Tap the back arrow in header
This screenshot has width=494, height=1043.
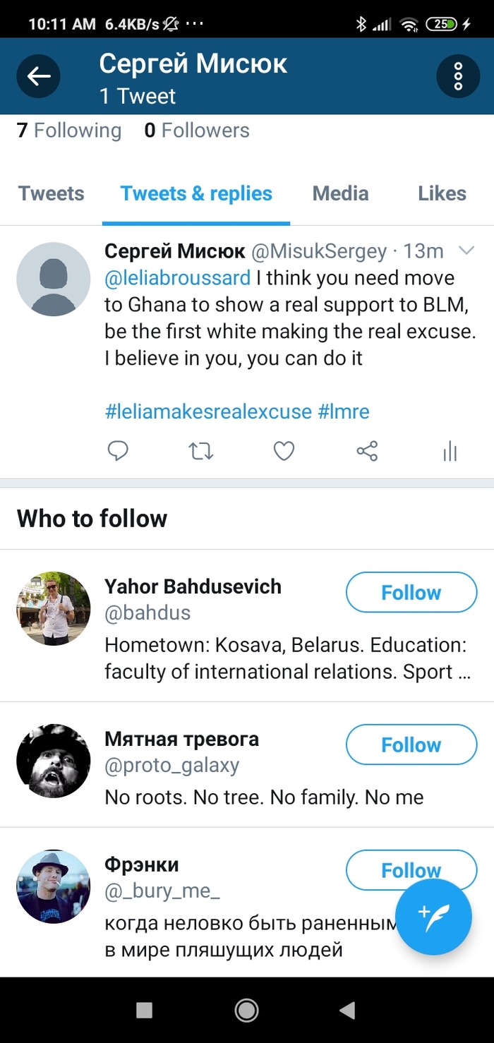(39, 76)
